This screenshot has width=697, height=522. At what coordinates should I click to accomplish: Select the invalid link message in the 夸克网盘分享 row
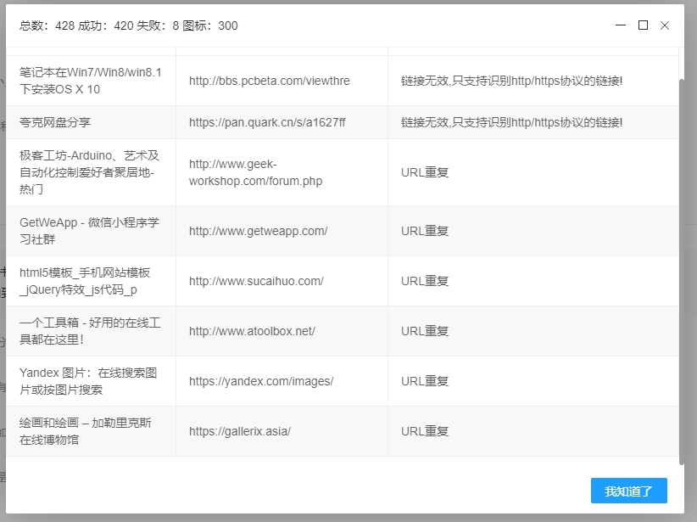(511, 122)
